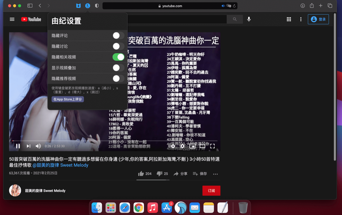Turn on the 隐藏推荐视频 switch
This screenshot has width=342, height=215.
[x=118, y=79]
